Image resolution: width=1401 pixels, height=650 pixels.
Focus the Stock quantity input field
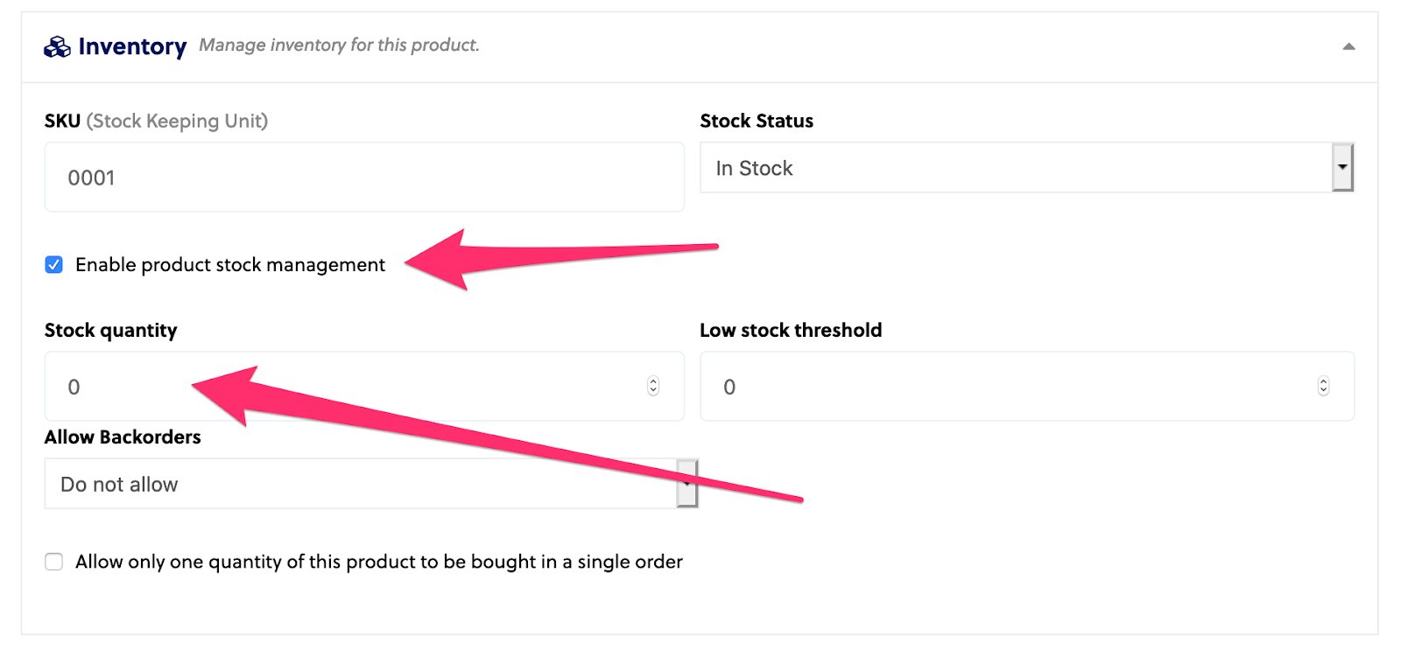350,387
